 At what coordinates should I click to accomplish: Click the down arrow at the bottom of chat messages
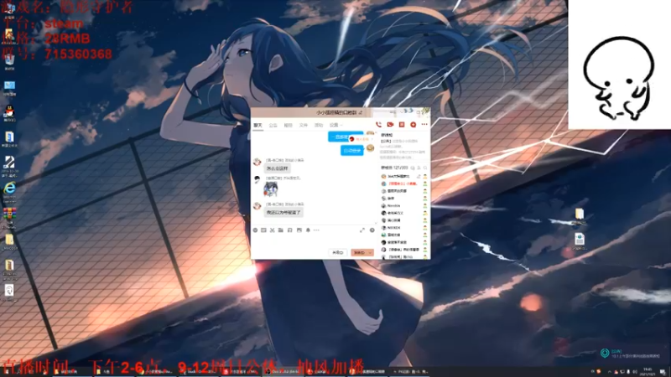coord(376,223)
